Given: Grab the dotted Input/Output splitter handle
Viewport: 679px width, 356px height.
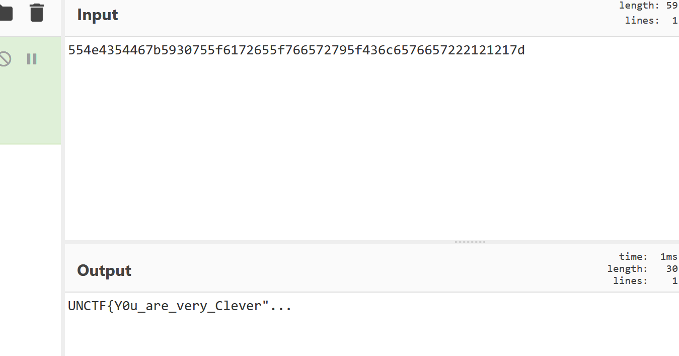Looking at the screenshot, I should click(x=470, y=242).
